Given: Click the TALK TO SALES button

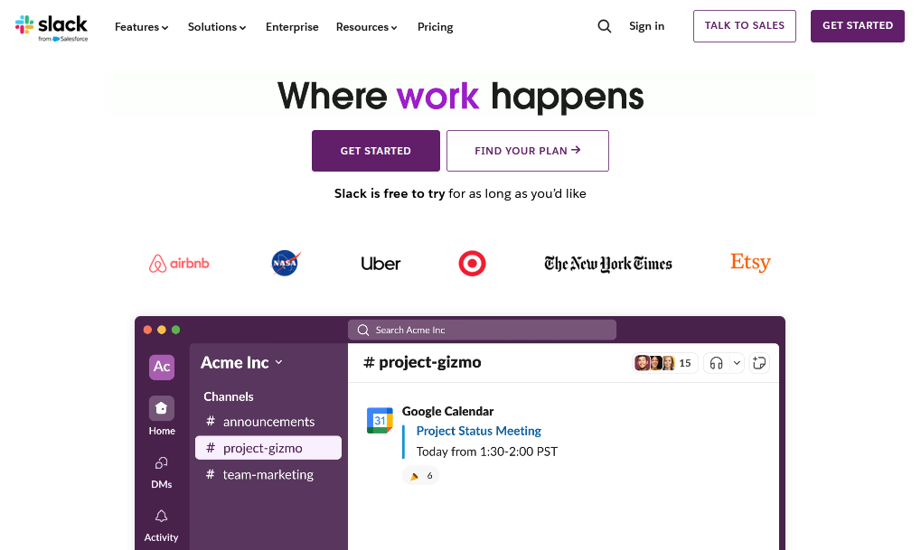Looking at the screenshot, I should pos(744,26).
